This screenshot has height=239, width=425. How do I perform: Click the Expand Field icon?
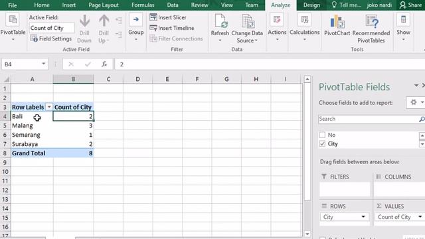[119, 21]
